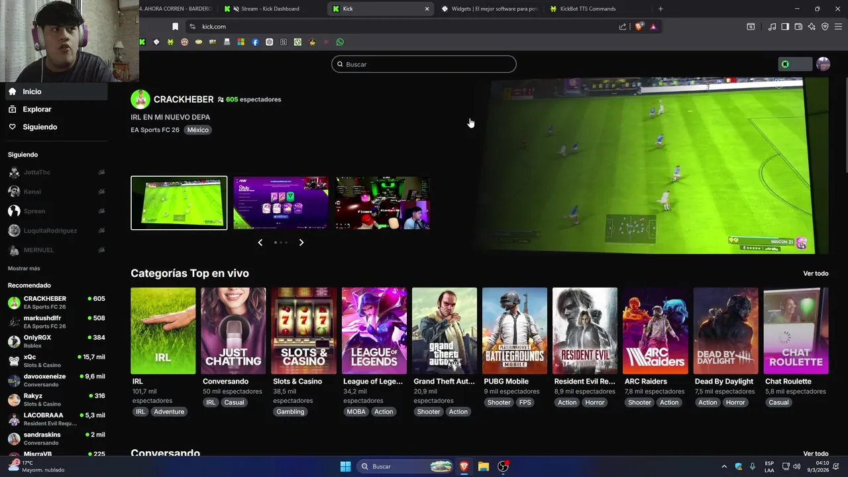Open the Siguiendo sidebar item

56,127
